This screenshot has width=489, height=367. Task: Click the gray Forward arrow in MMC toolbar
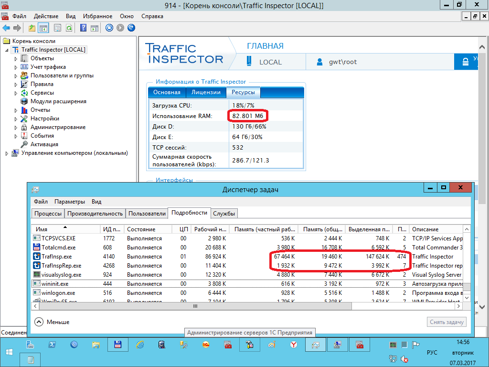17,28
